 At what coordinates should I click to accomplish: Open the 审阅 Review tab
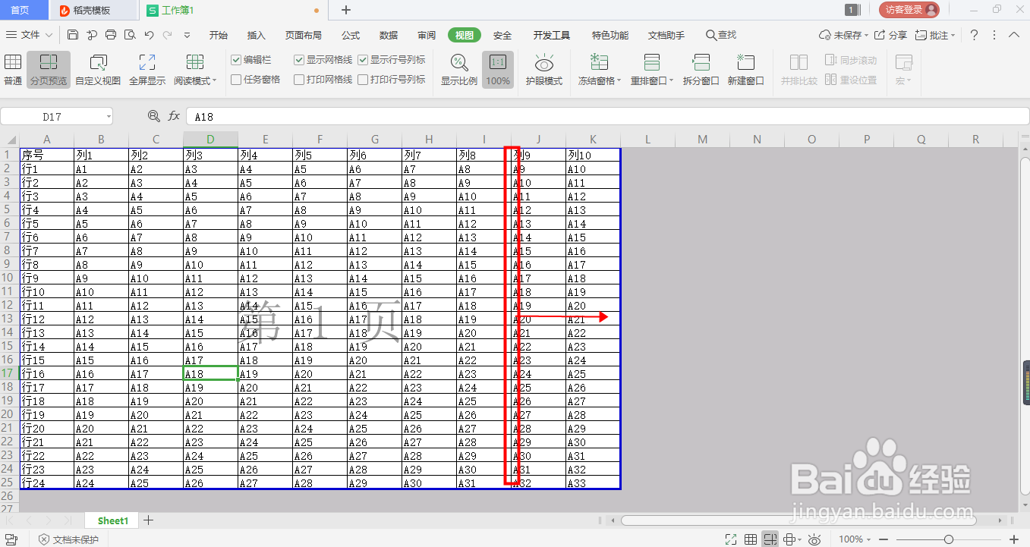click(427, 36)
